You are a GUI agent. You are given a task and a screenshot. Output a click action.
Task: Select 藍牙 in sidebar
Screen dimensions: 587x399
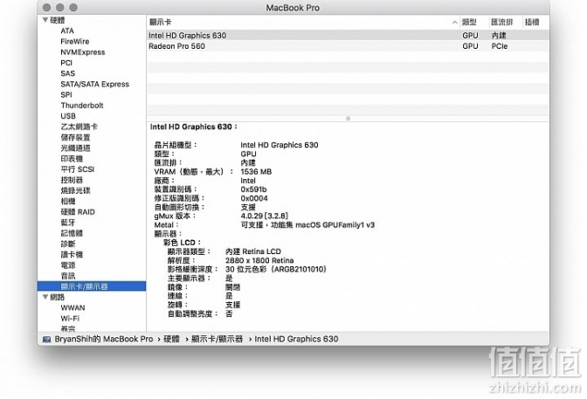(68, 223)
